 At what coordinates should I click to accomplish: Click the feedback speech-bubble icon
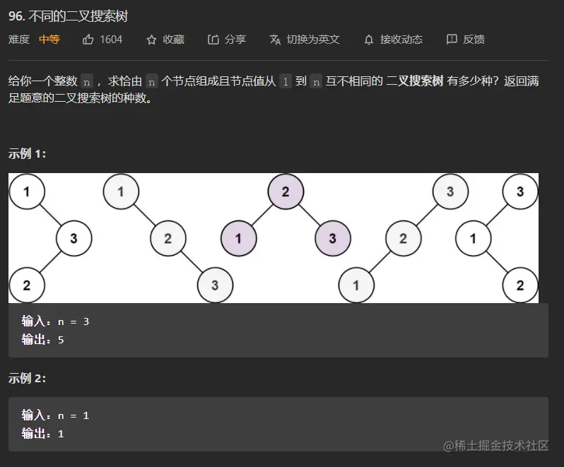pyautogui.click(x=452, y=39)
